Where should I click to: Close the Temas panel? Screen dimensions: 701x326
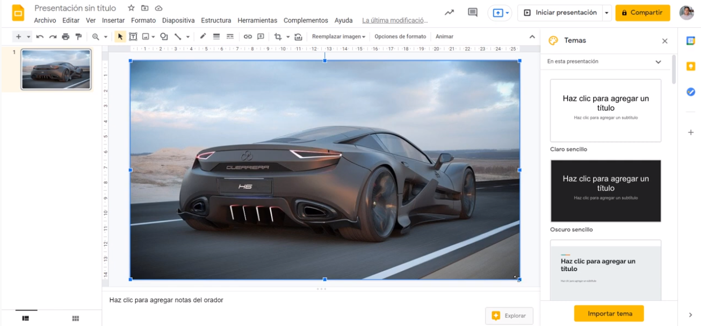[x=664, y=41]
